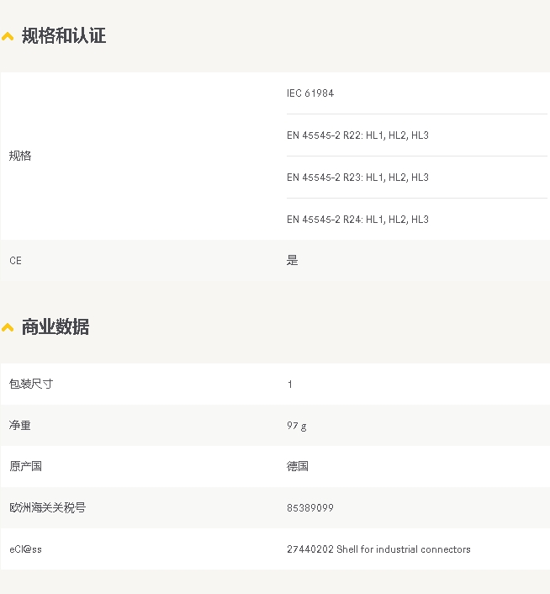Click the eCl@ss row label
This screenshot has width=550, height=594.
pos(25,549)
